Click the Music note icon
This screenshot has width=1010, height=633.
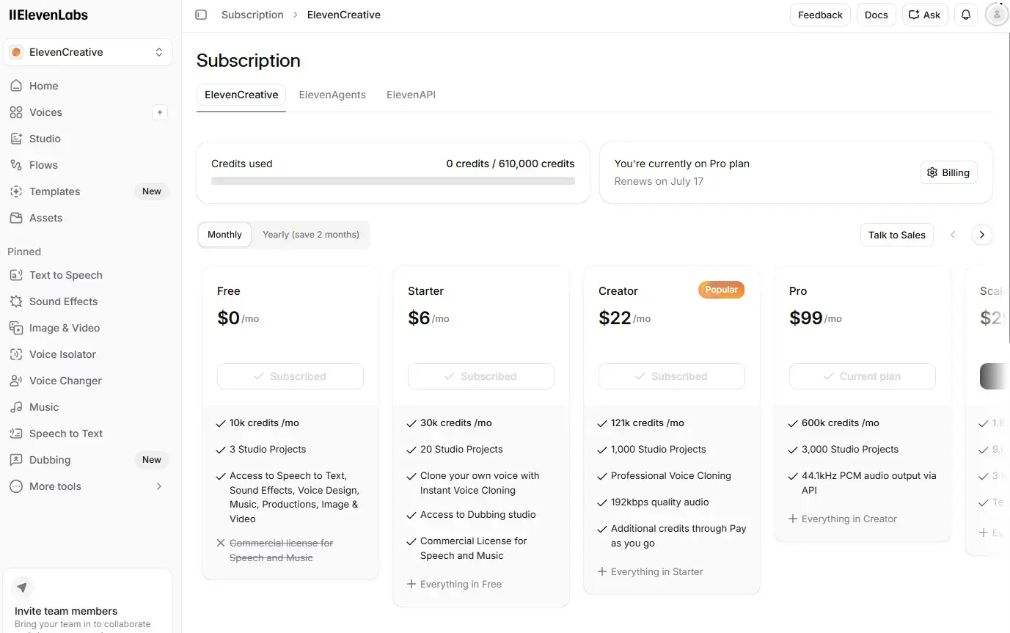15,407
